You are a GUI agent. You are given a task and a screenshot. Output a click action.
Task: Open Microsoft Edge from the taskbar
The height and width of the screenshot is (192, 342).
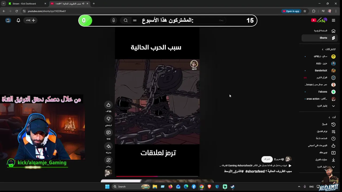[x=186, y=187]
